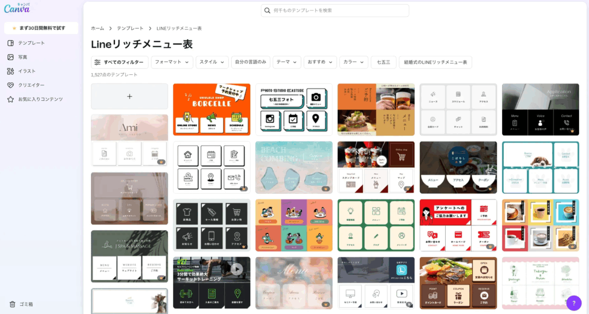589x314 pixels.
Task: Click the search magnifier icon
Action: point(267,10)
